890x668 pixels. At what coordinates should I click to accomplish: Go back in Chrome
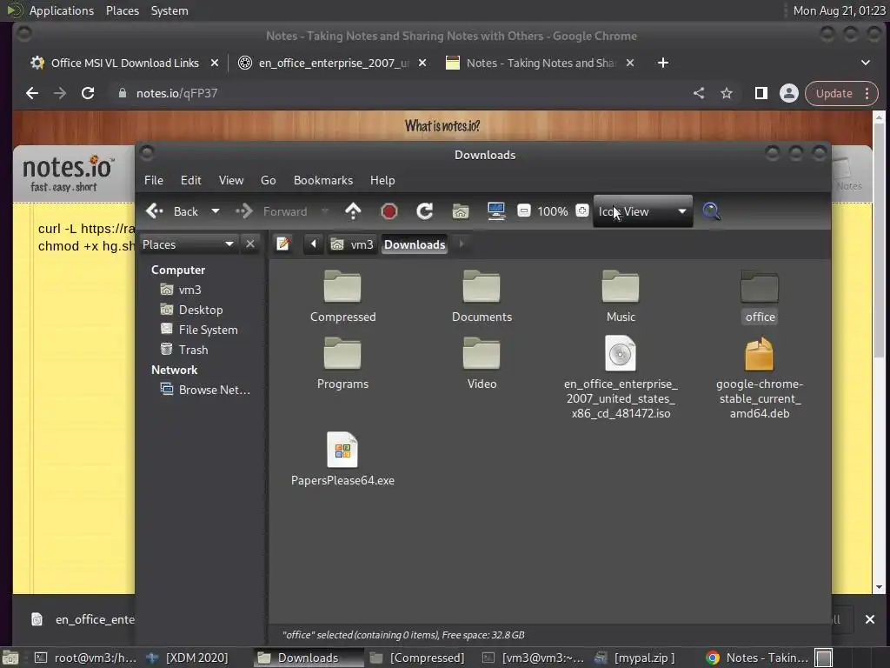[x=32, y=93]
